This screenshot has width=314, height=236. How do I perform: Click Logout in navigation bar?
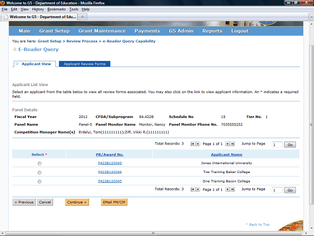point(240,31)
